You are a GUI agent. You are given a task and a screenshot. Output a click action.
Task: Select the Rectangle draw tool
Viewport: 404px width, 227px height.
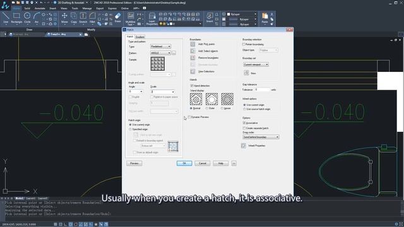(16, 18)
